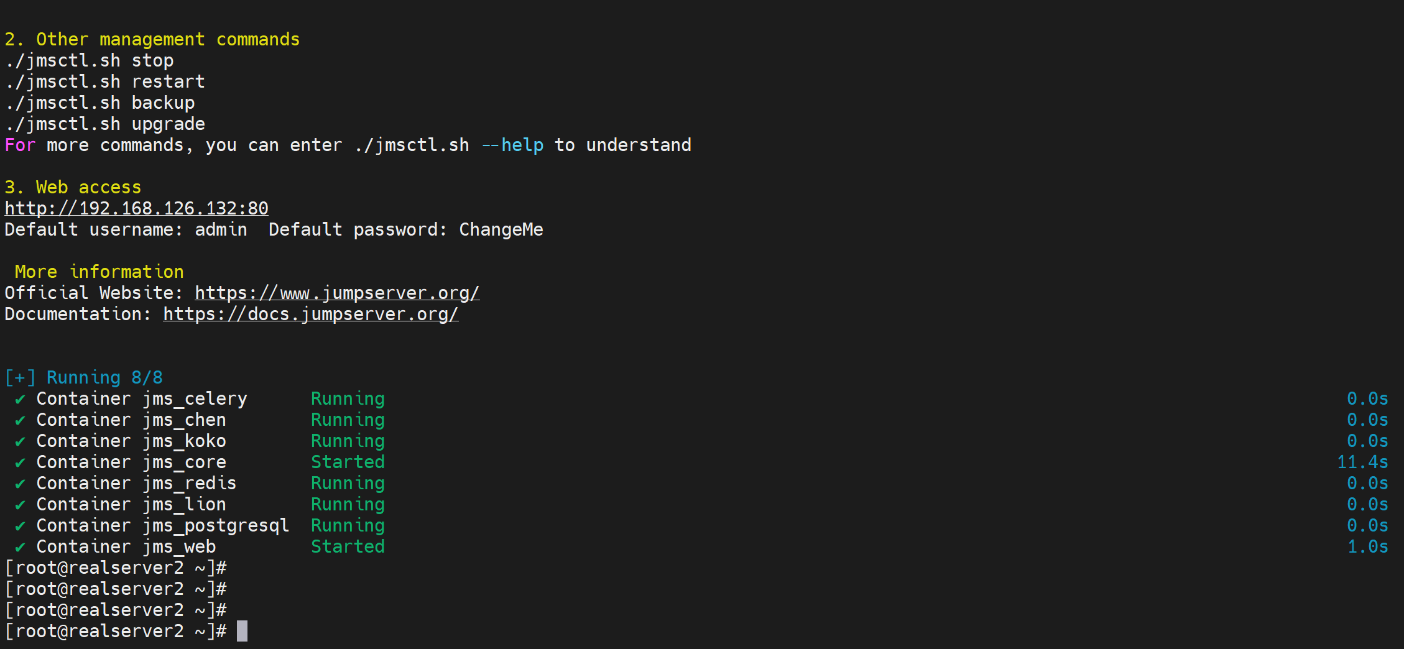Open the www.jumpserver.org official website link
This screenshot has height=649, width=1404.
[337, 293]
